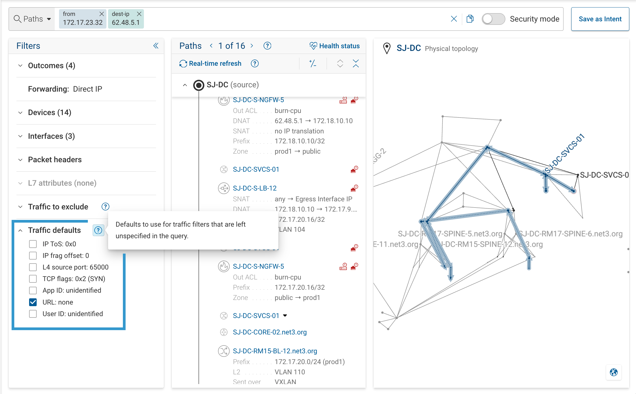
Task: Toggle Security mode switch
Action: point(493,19)
